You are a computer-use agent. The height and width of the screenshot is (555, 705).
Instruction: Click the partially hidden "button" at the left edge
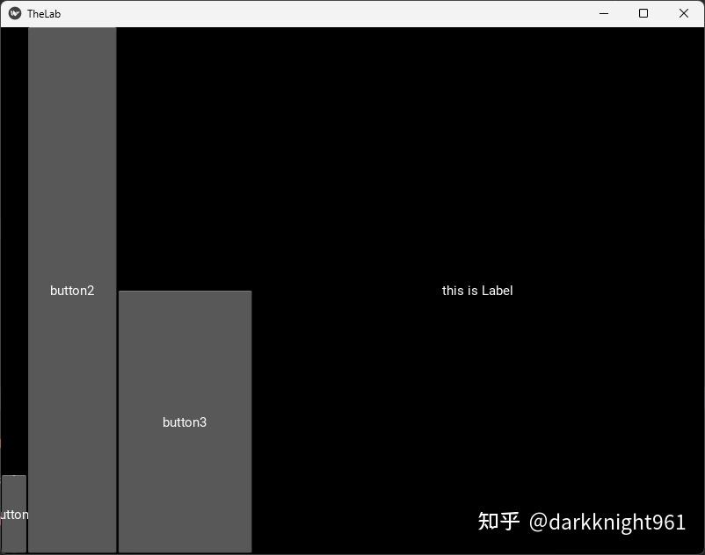[x=12, y=514]
